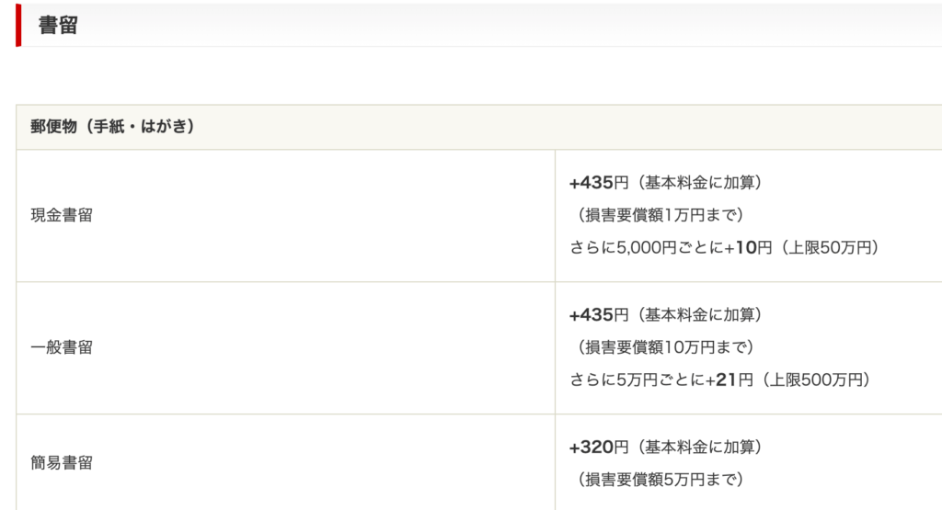Click the （上限500万円） limit text
Image resolution: width=942 pixels, height=510 pixels.
coord(817,380)
